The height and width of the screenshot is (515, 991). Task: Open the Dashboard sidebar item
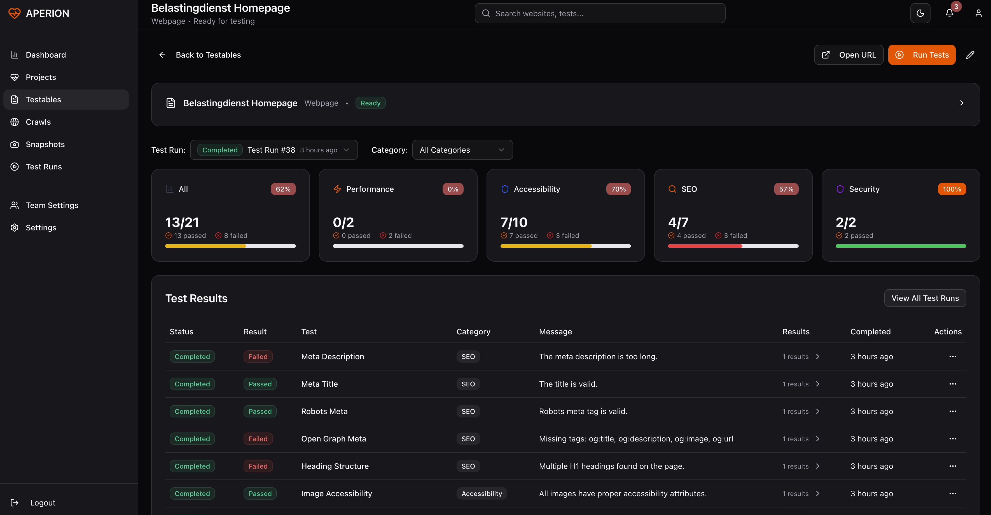pyautogui.click(x=66, y=55)
